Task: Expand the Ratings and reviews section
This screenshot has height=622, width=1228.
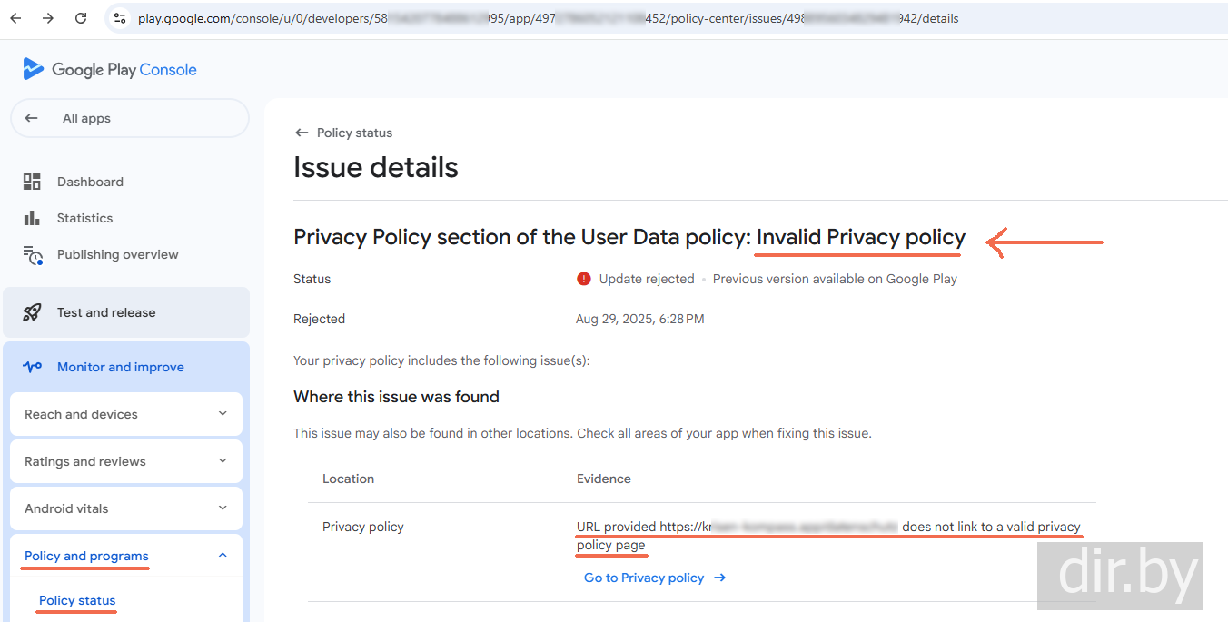Action: click(223, 461)
